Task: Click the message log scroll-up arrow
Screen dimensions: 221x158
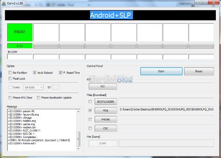Action: point(78,111)
